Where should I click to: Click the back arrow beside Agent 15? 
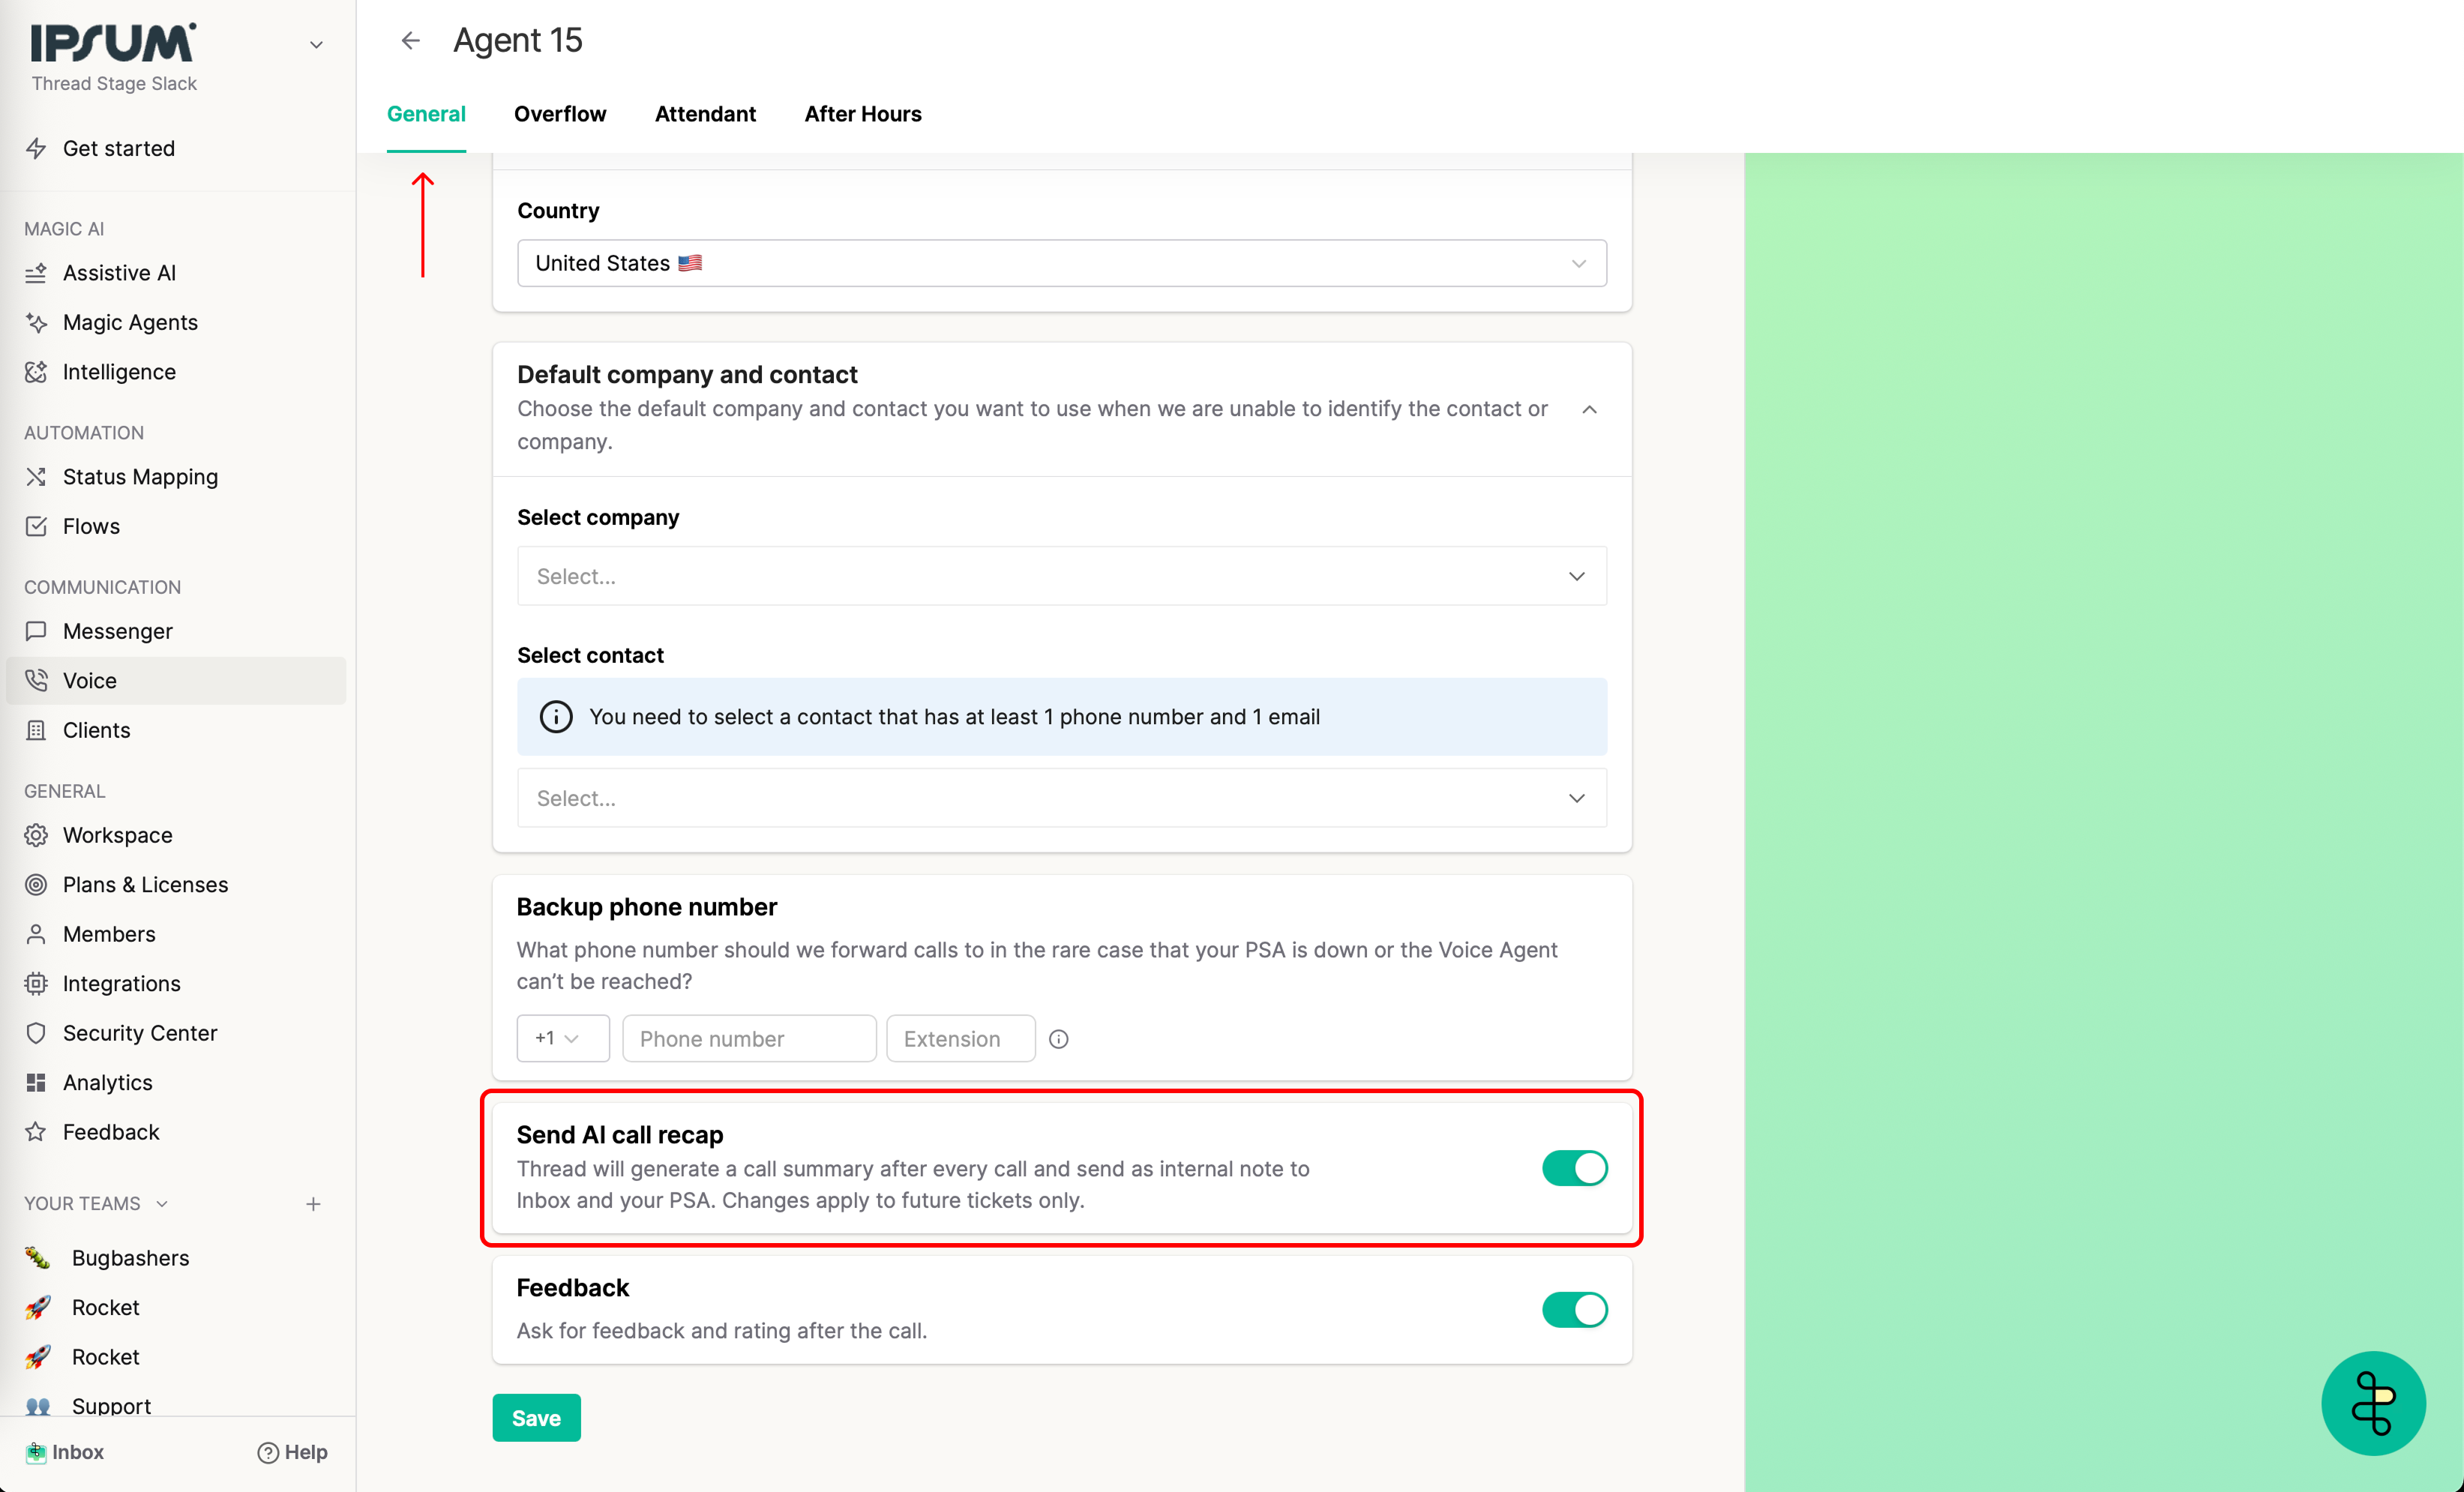pos(410,40)
